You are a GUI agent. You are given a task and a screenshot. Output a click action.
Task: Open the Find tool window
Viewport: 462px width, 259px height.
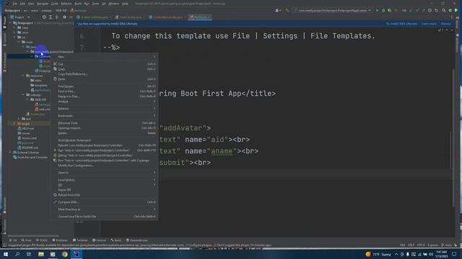pyautogui.click(x=26, y=240)
